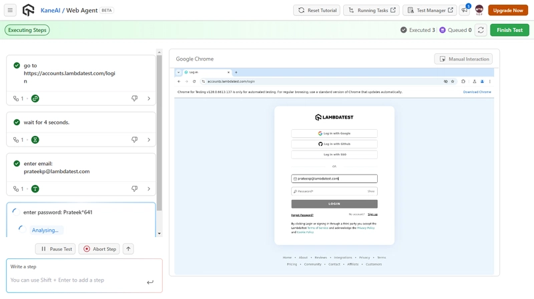Image resolution: width=534 pixels, height=299 pixels.
Task: Open the Pricing footer link
Action: 292,264
